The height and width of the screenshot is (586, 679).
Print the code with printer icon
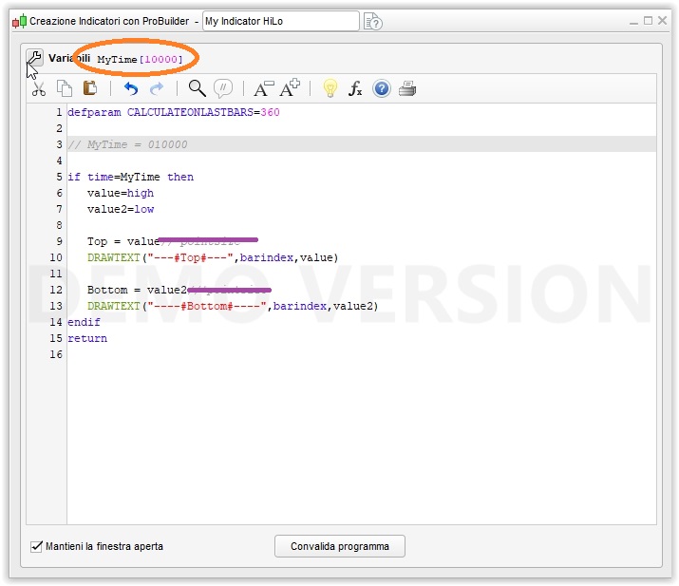click(x=407, y=88)
